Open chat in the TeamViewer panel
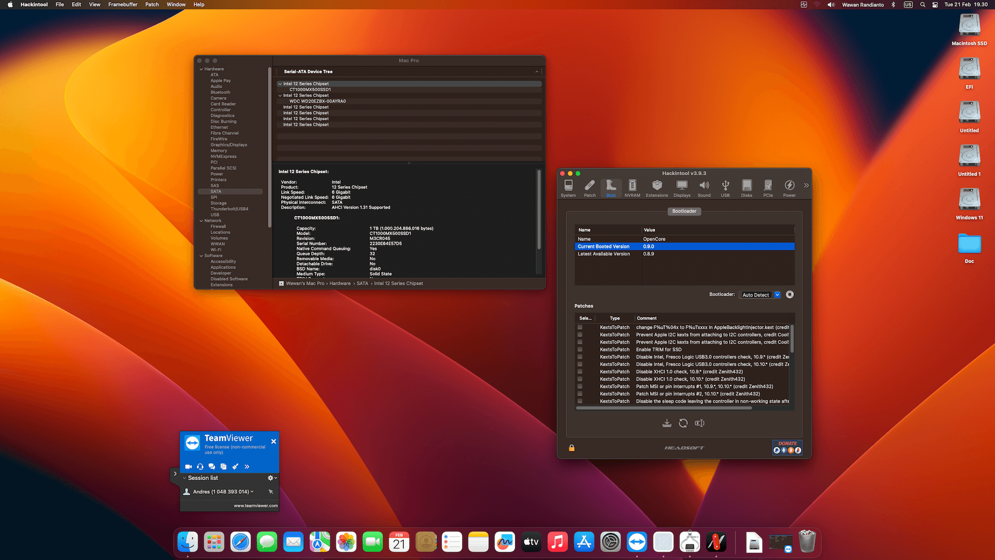995x560 pixels. coord(211,466)
